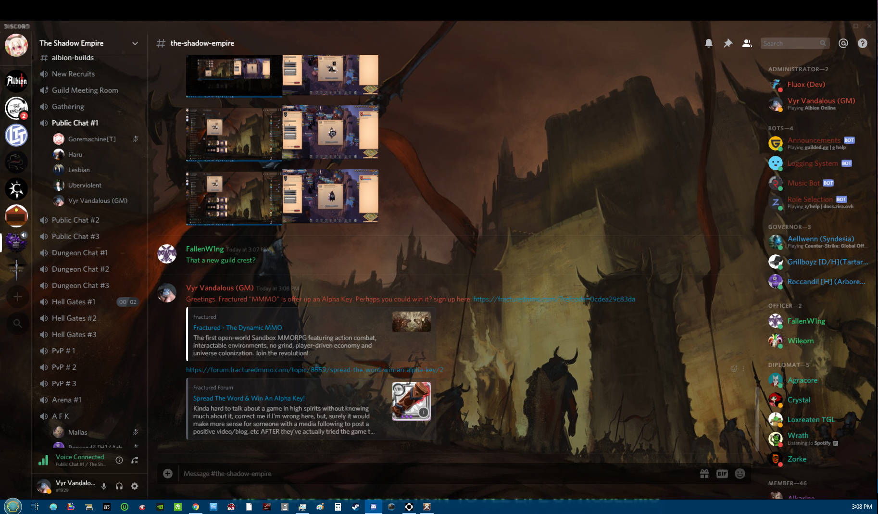Open the voice connection info icon
Viewport: 878px width, 514px height.
pyautogui.click(x=119, y=460)
